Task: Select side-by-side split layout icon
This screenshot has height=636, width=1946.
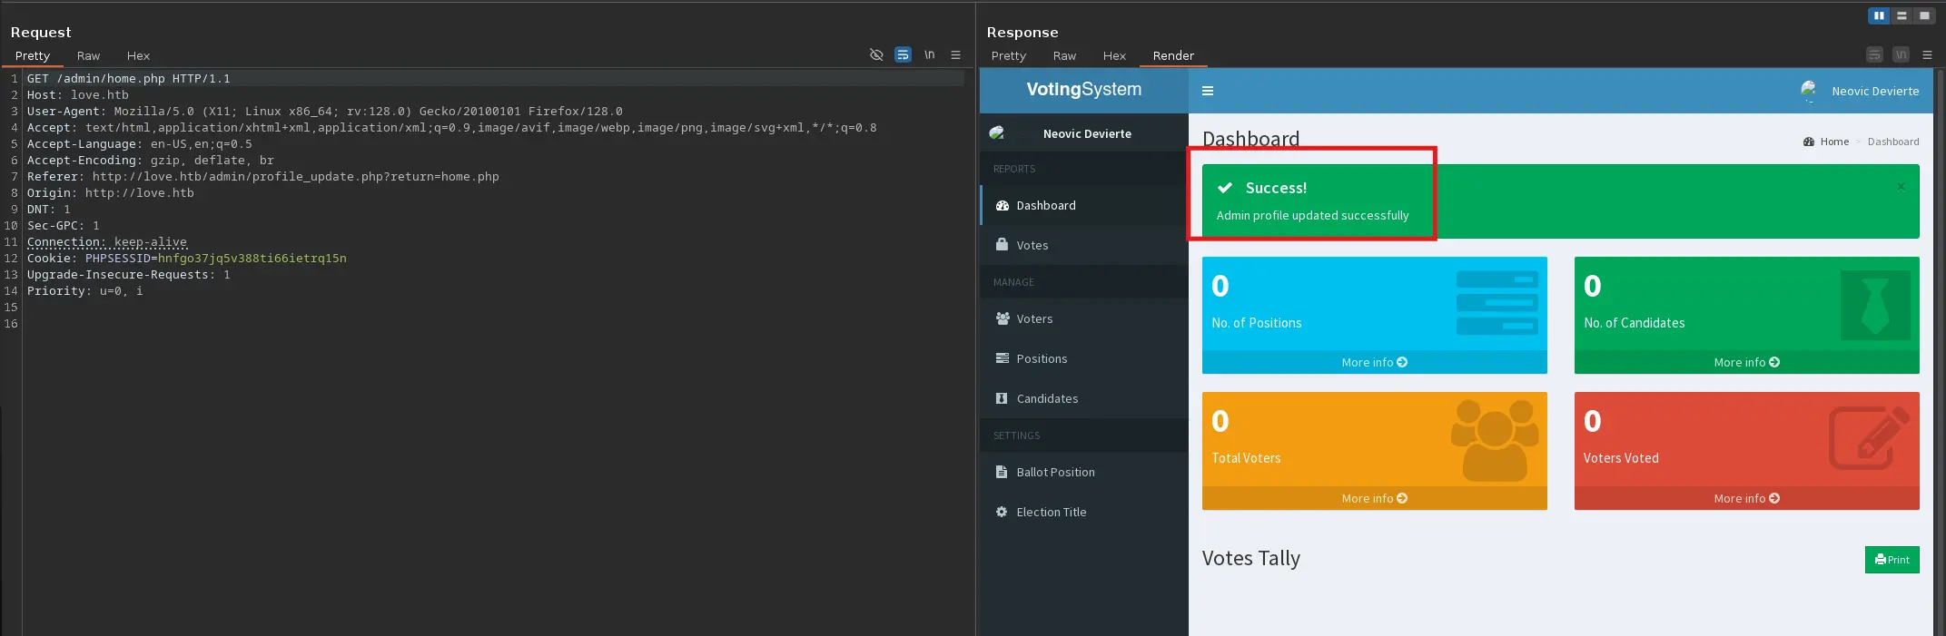Action: pos(1879,15)
